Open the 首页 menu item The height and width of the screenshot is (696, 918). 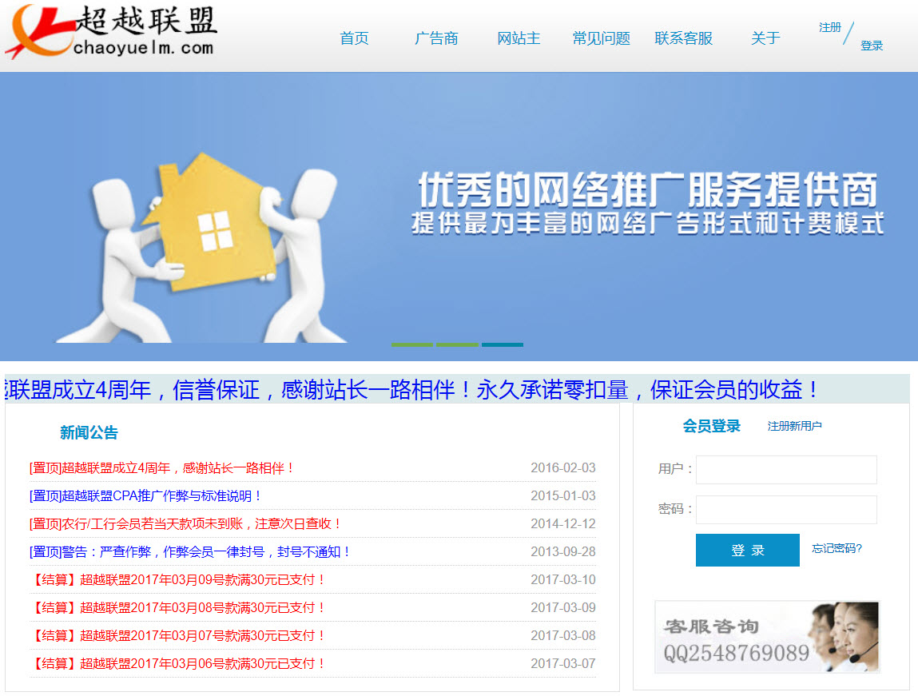pos(354,38)
